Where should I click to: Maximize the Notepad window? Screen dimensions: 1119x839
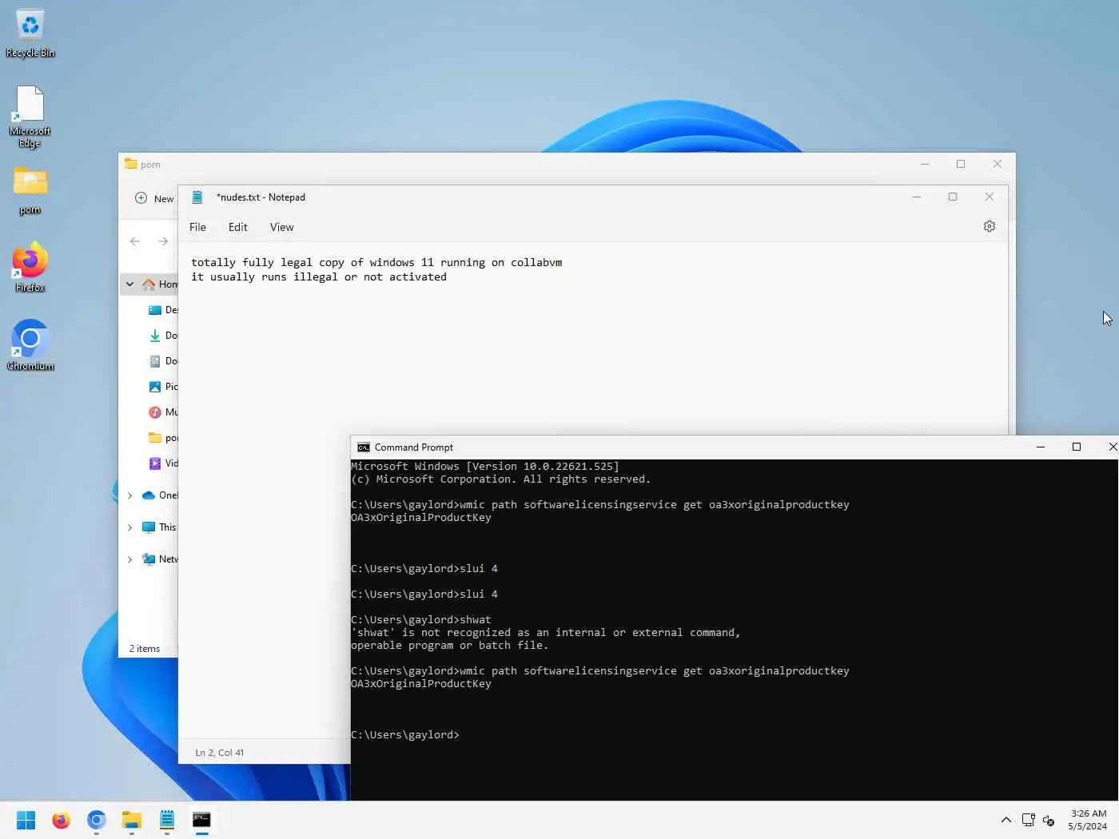(x=953, y=197)
